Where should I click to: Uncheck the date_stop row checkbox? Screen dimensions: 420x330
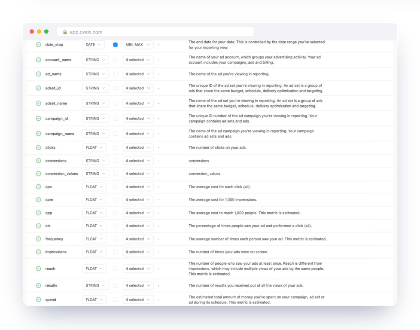(x=115, y=45)
